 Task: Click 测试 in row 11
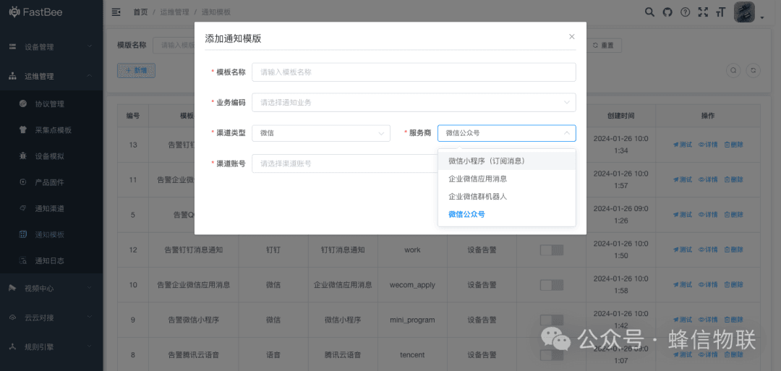click(683, 180)
